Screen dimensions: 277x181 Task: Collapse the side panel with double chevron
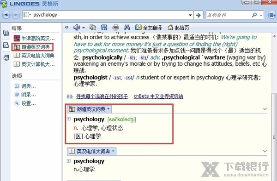tap(66, 27)
